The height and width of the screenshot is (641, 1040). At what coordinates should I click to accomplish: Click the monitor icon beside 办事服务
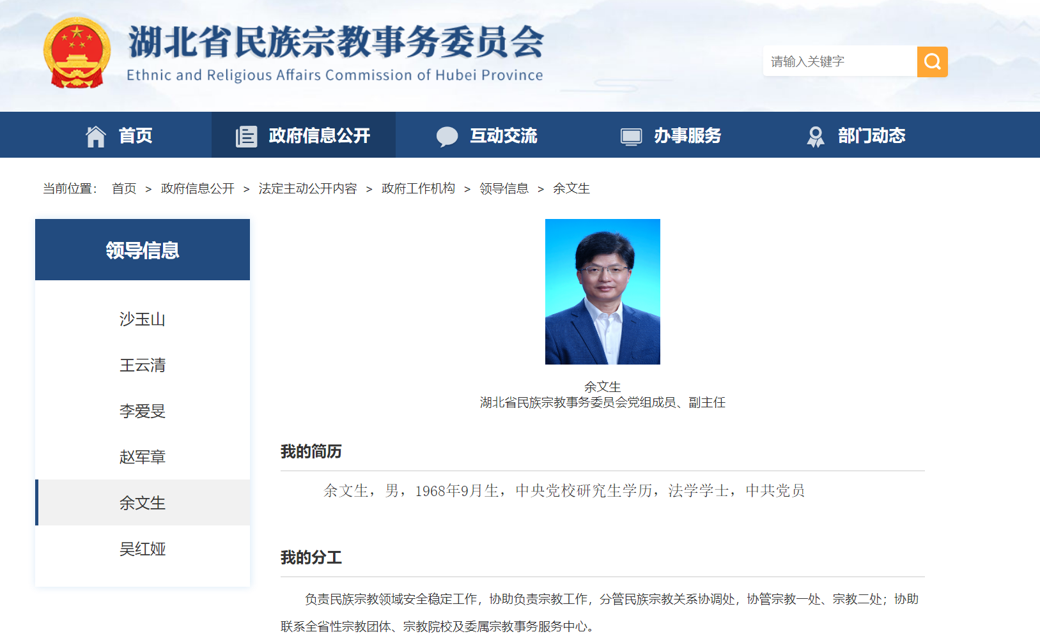tap(631, 135)
